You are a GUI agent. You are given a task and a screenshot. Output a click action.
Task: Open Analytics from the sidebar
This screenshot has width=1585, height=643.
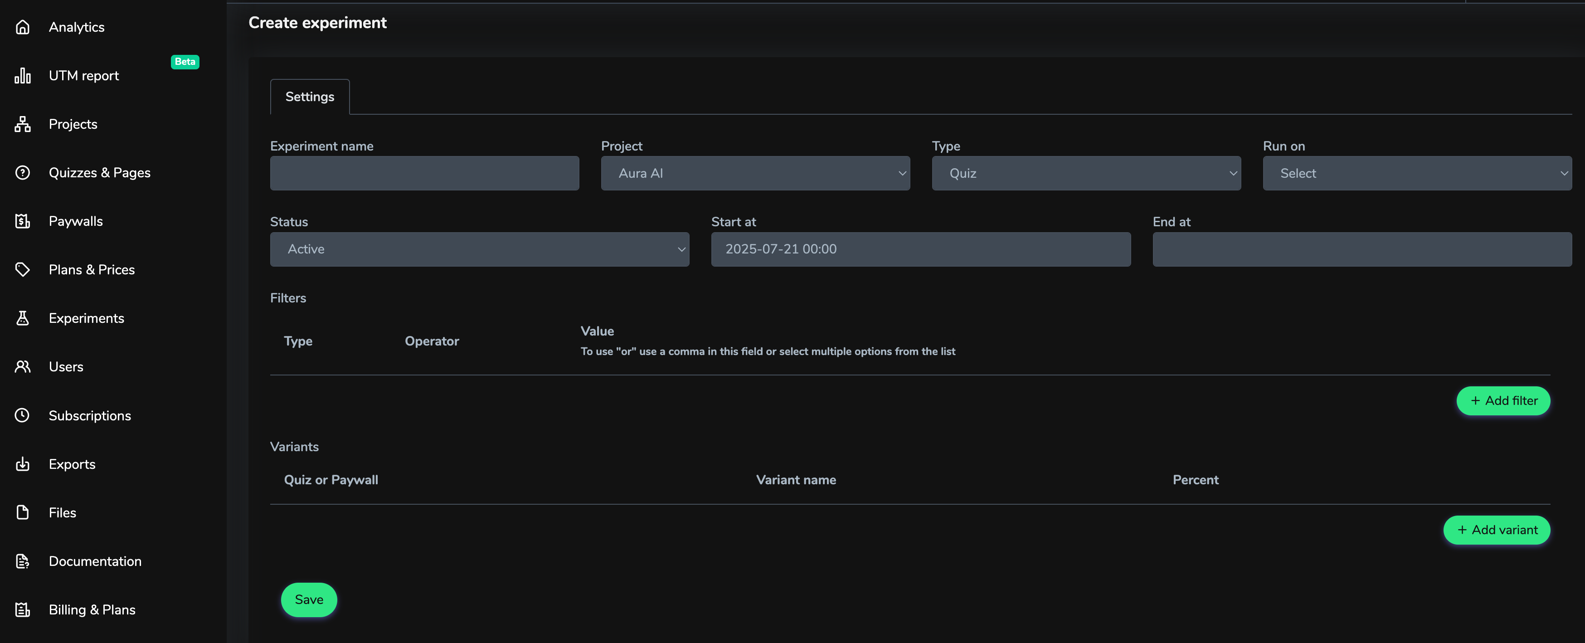(x=76, y=27)
